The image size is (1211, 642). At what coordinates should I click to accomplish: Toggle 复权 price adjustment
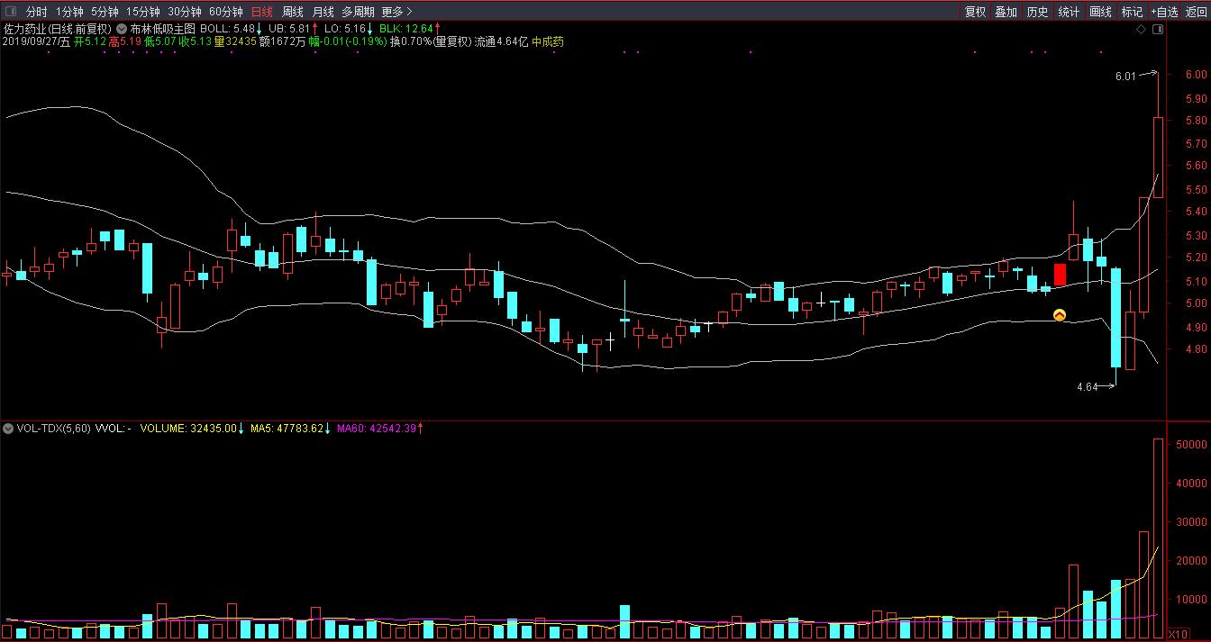click(x=975, y=12)
